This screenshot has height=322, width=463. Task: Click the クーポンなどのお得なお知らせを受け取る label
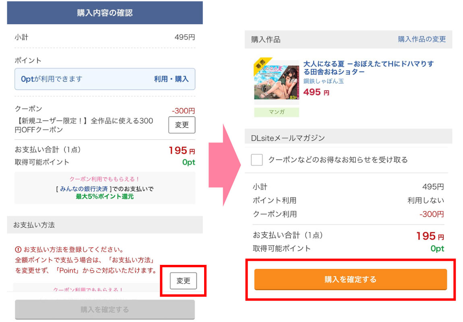pos(338,160)
